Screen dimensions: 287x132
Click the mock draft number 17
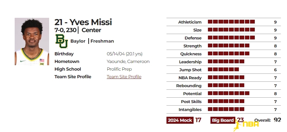[x=198, y=120]
